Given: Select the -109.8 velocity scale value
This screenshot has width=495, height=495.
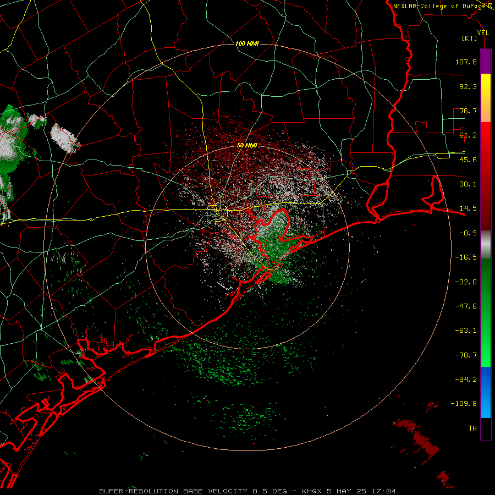Looking at the screenshot, I should 464,404.
